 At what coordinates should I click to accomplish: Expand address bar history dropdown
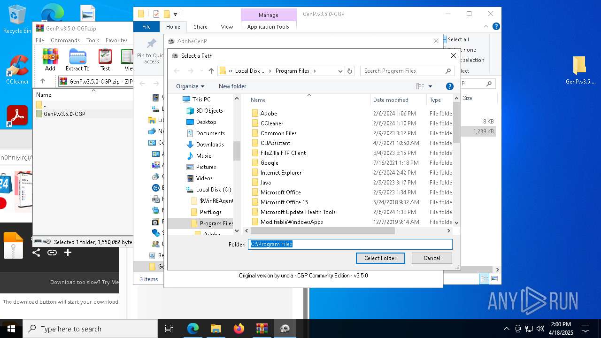(340, 71)
